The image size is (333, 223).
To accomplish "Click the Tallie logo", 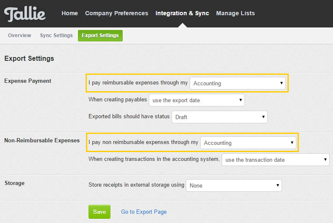I will click(x=25, y=14).
